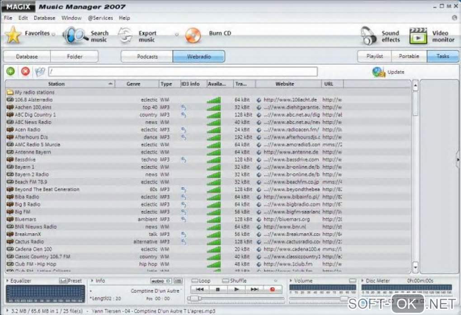
Task: Click the Website column header
Action: coord(288,84)
